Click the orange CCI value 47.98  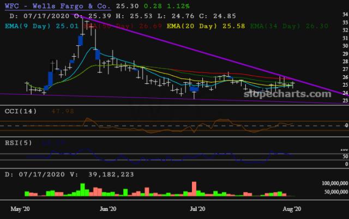coord(46,111)
